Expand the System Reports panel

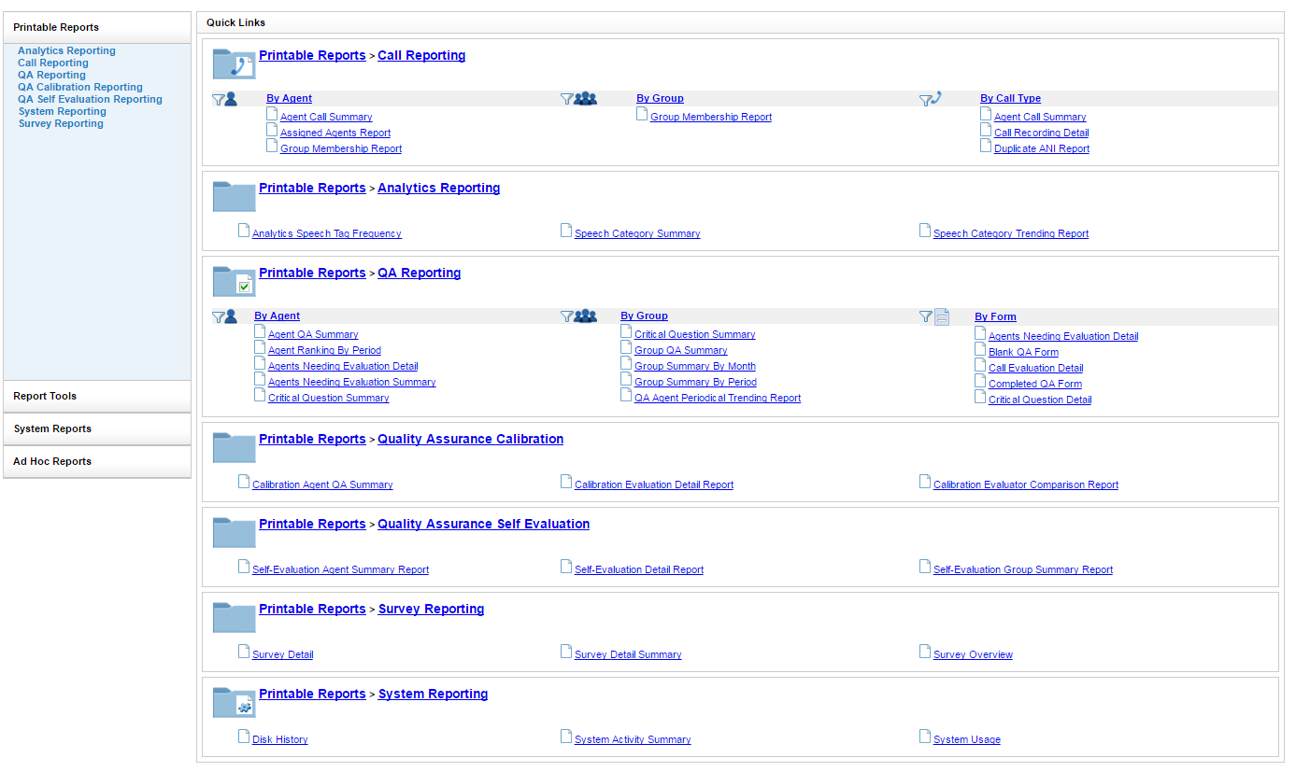(97, 429)
